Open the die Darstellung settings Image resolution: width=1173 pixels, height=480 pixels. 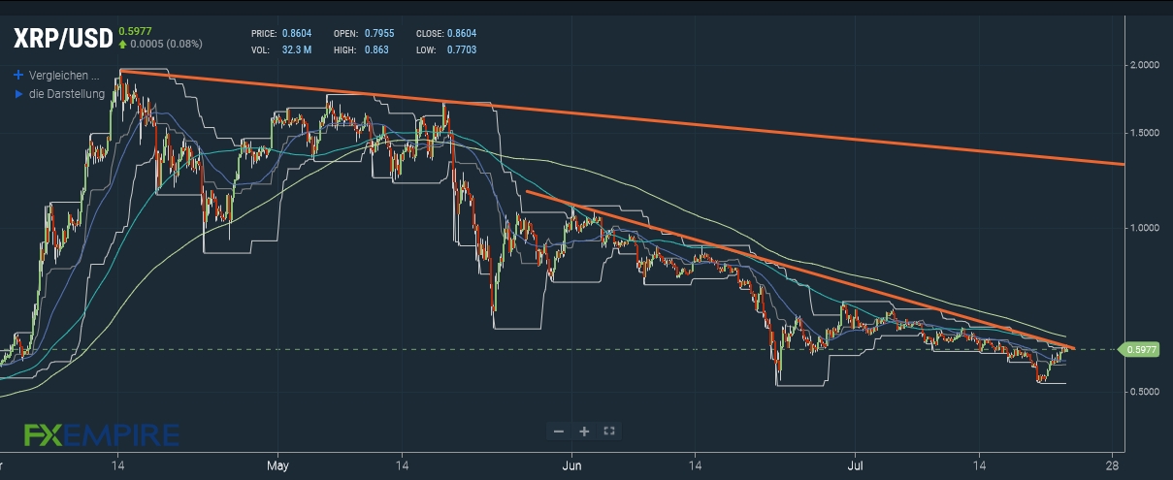[66, 94]
